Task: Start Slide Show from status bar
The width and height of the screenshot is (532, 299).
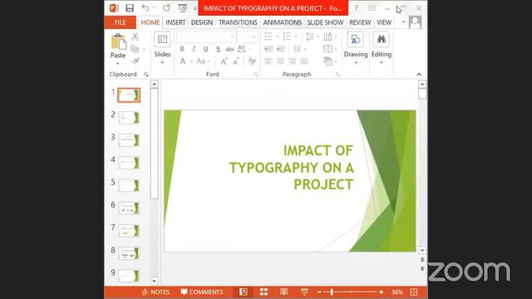Action: coord(304,292)
